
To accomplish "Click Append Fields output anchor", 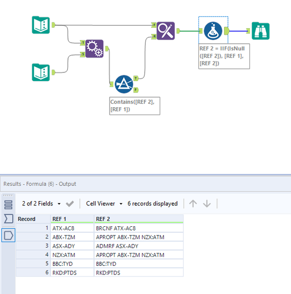I will point(107,49).
